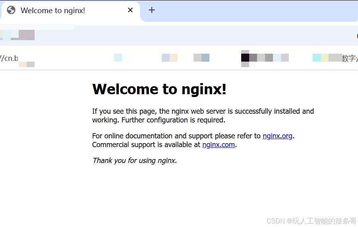358x227 pixels.
Task: Click the address bar URL starting //cn.b
Action: [x=9, y=58]
